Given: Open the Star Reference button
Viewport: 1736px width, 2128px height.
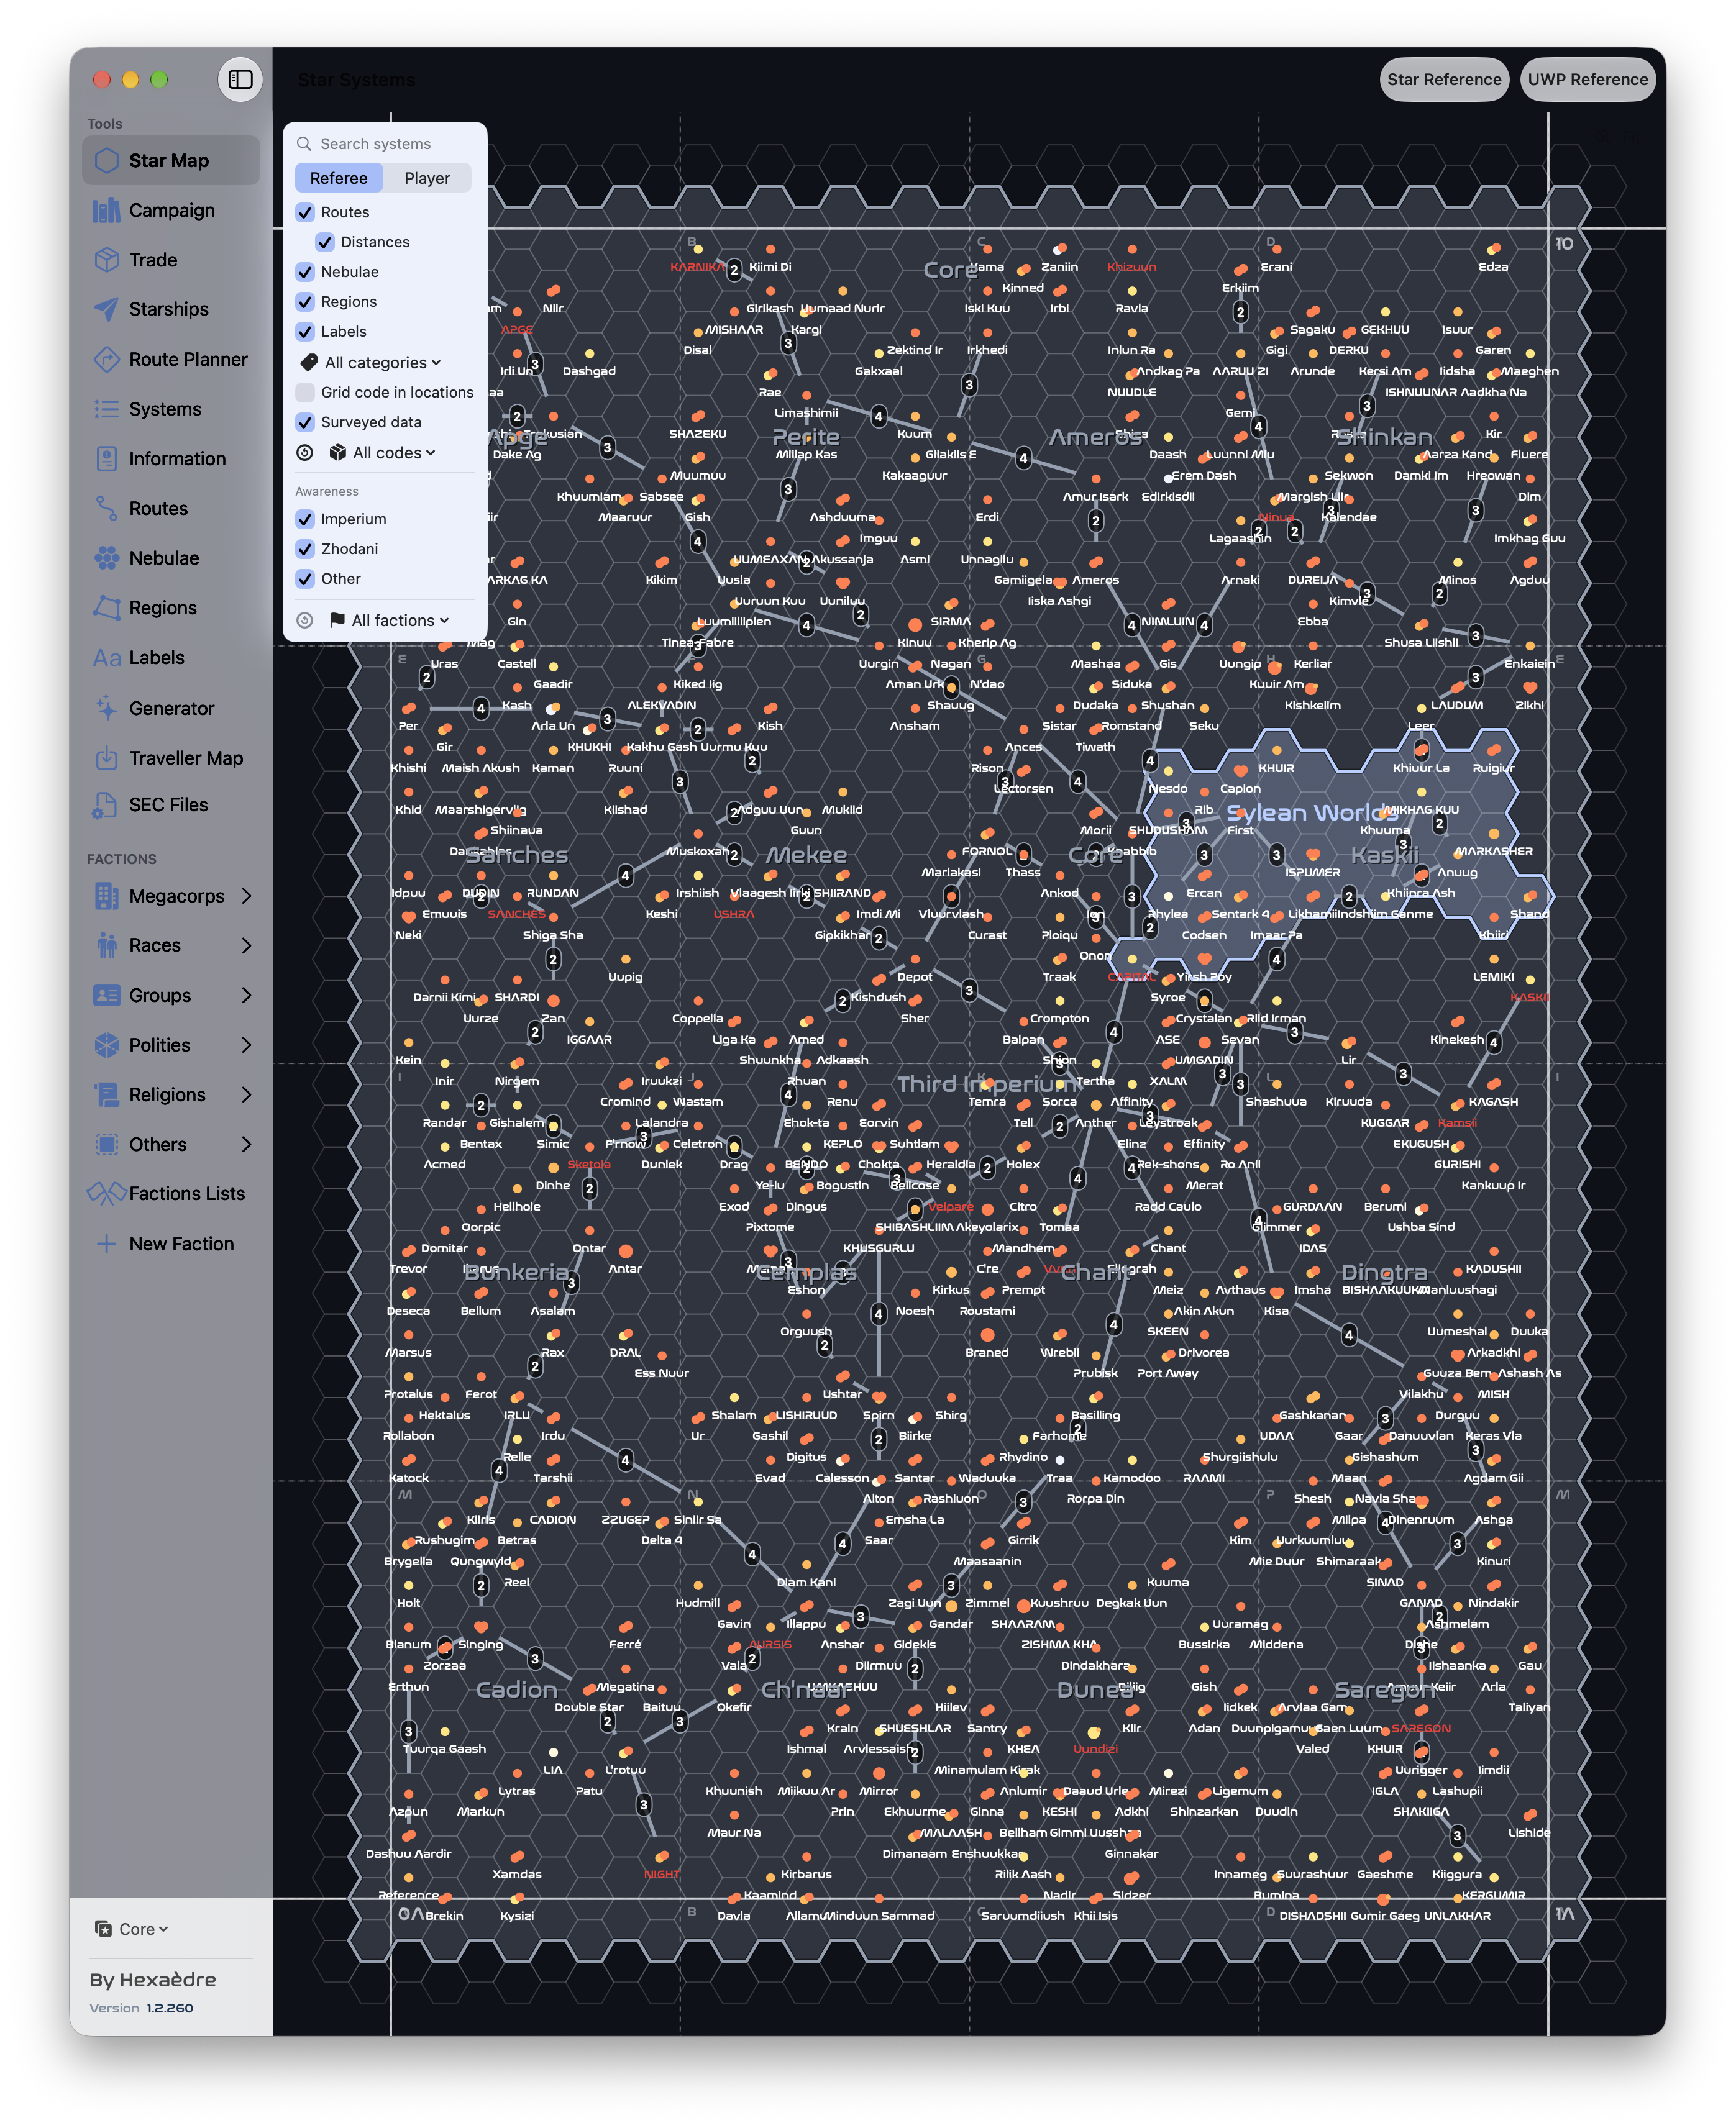Looking at the screenshot, I should (1444, 80).
